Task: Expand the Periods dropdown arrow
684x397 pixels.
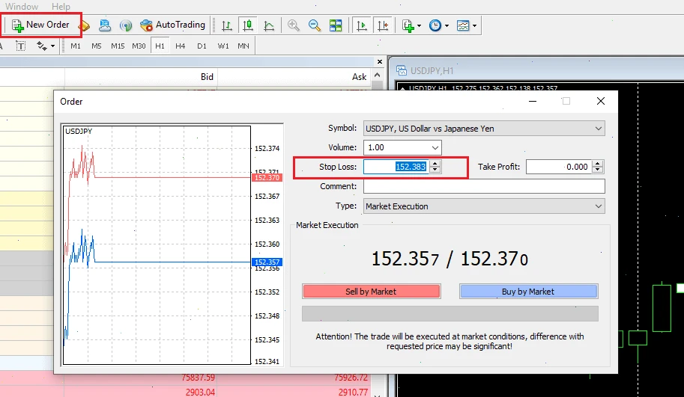Action: [x=447, y=25]
